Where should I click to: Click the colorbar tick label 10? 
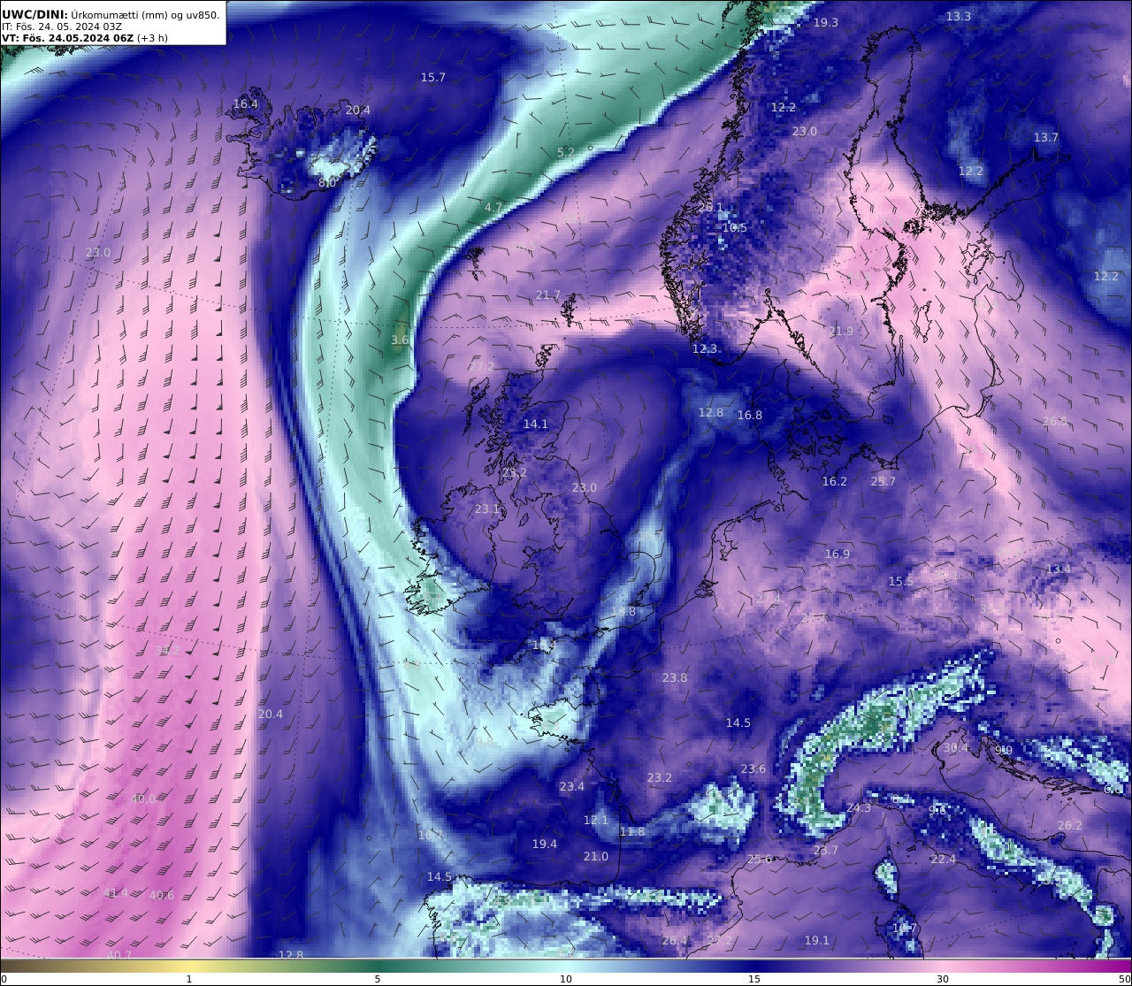pyautogui.click(x=566, y=979)
